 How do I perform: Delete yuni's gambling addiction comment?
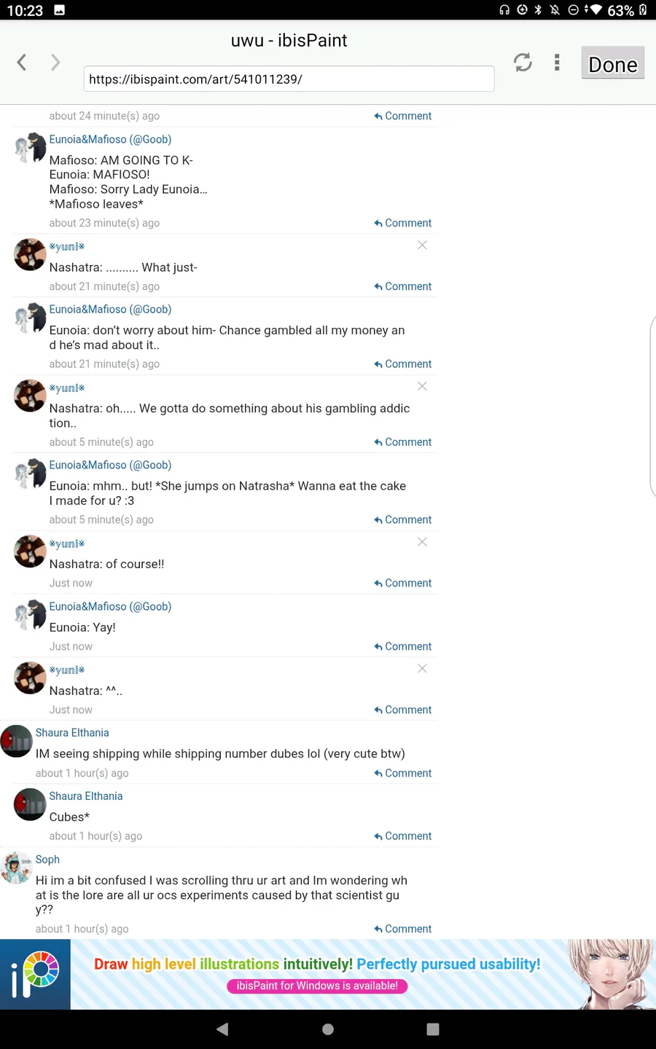(422, 386)
